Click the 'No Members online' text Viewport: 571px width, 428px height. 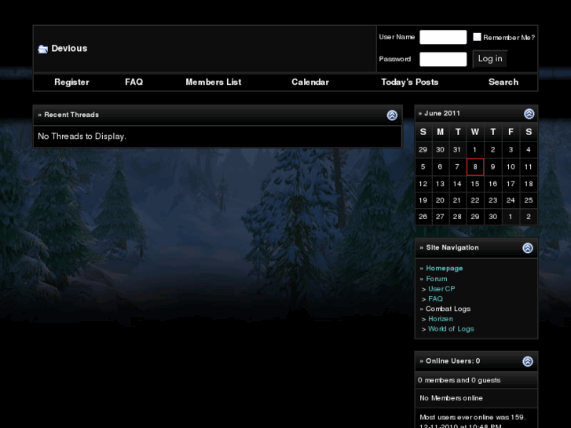tap(451, 398)
